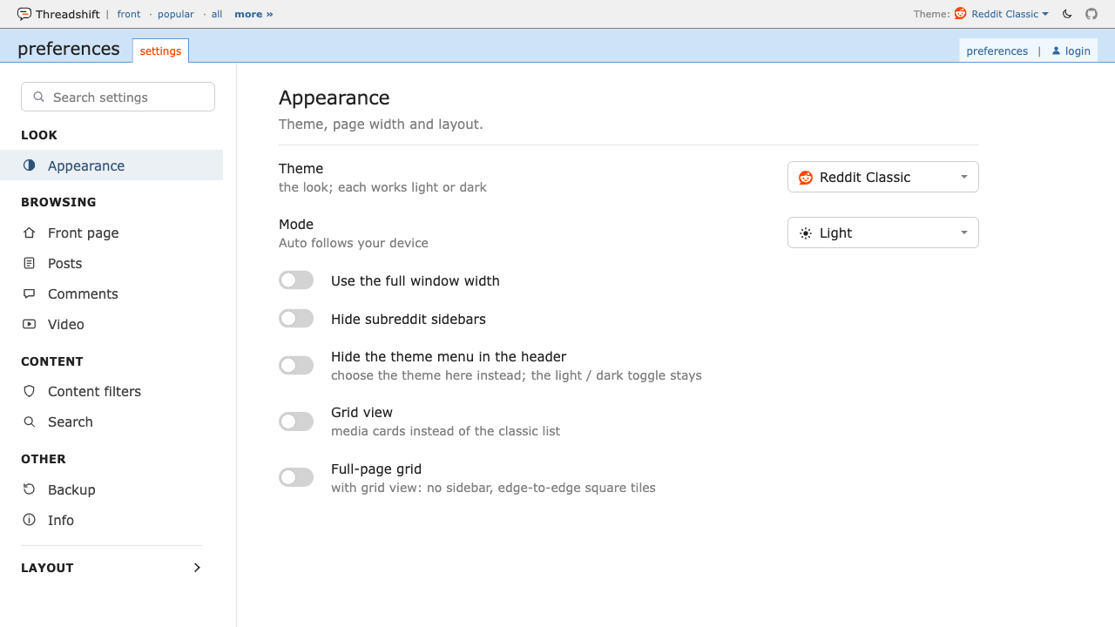
Task: Click the Appearance half-circle icon
Action: [30, 165]
